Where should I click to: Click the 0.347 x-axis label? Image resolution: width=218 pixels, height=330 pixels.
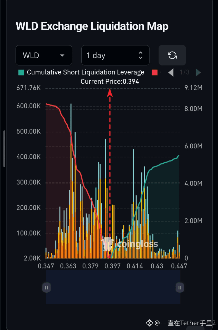(46, 266)
